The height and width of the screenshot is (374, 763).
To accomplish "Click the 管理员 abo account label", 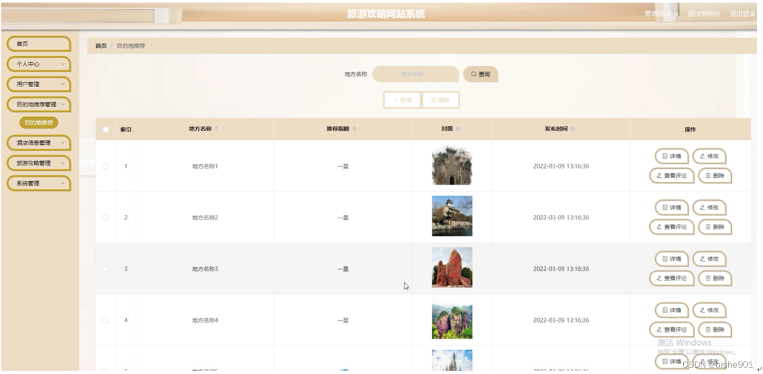I will tap(661, 14).
